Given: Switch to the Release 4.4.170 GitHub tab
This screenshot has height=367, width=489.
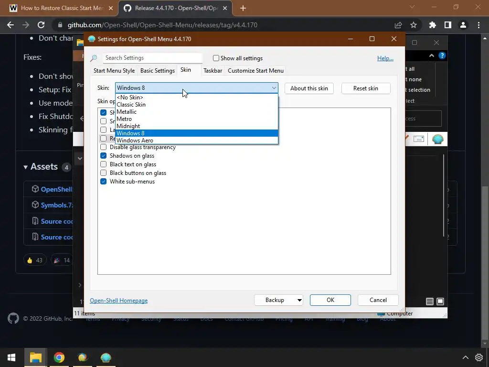Looking at the screenshot, I should 176,8.
